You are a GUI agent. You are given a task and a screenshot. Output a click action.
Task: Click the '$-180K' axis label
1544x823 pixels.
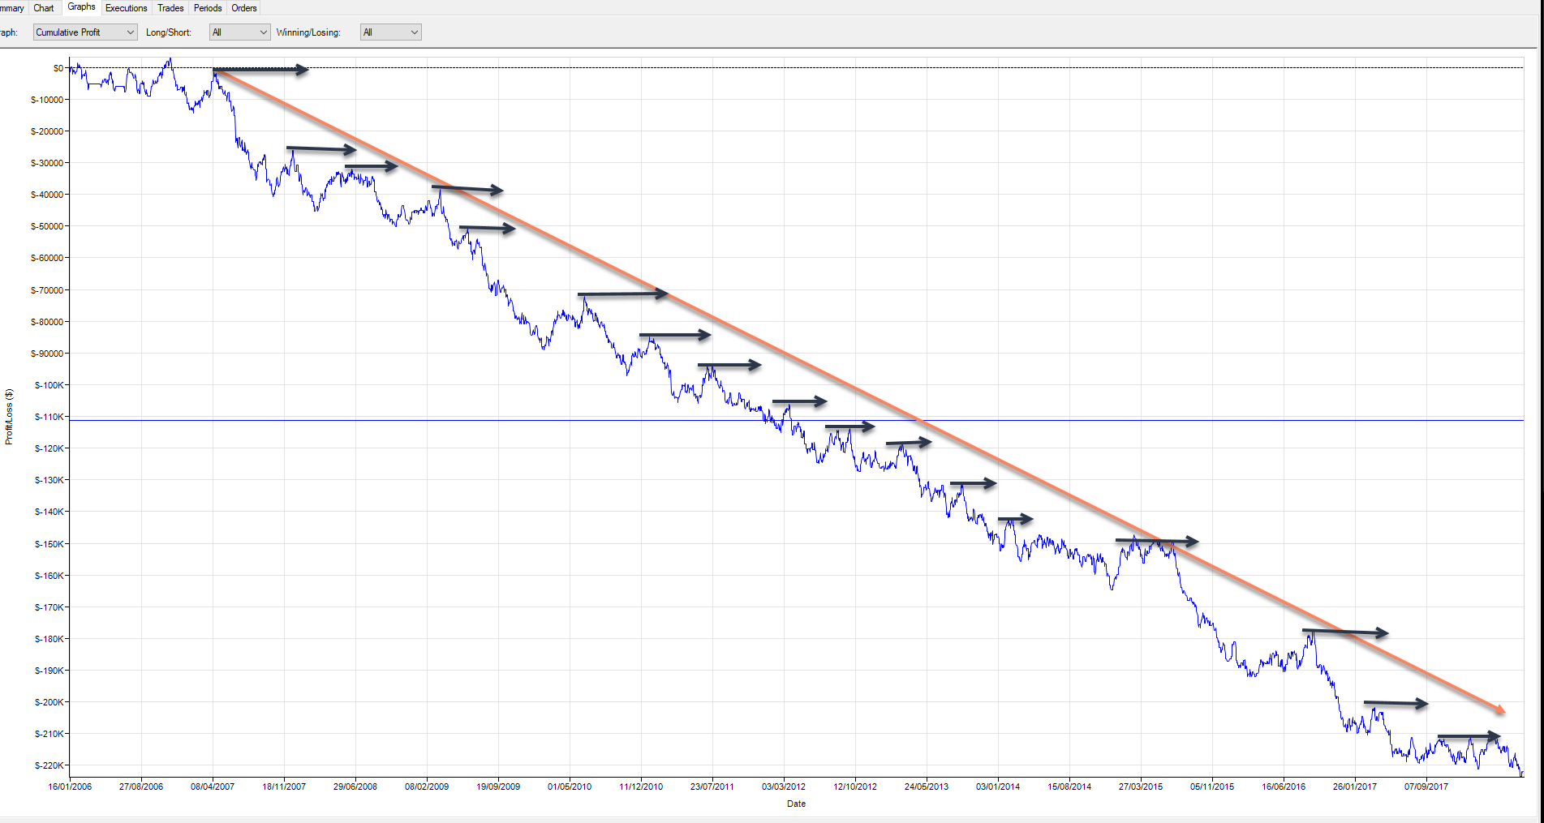pyautogui.click(x=49, y=639)
